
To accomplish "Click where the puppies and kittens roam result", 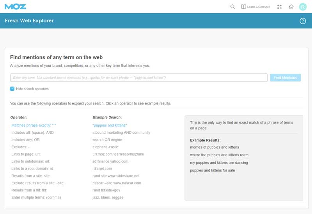I will (x=219, y=155).
